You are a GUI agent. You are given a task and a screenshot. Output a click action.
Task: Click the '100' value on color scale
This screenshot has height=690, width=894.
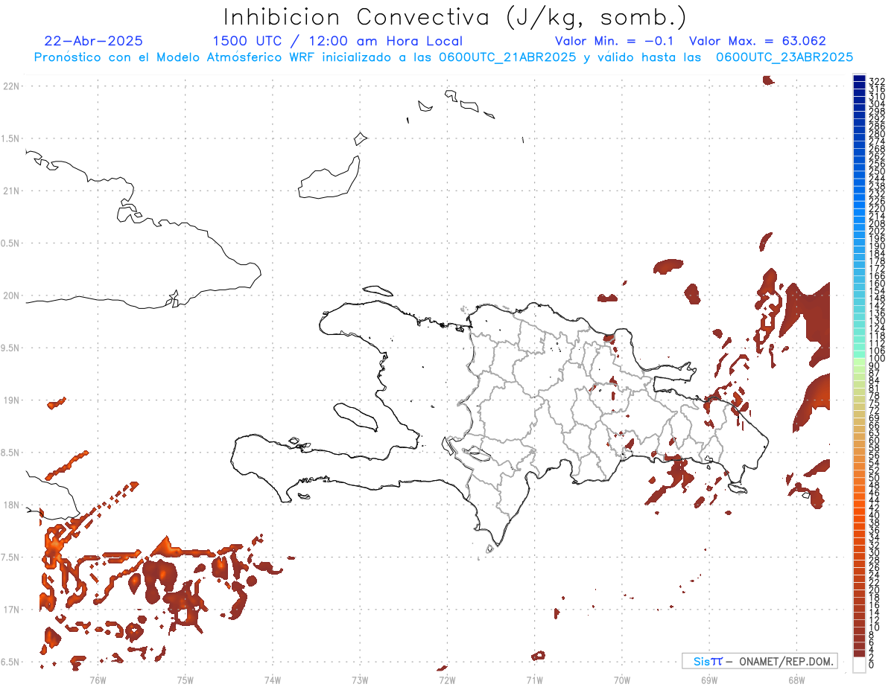click(876, 359)
